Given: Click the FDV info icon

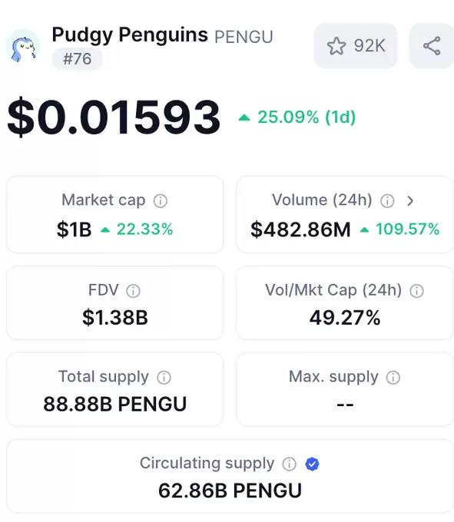Looking at the screenshot, I should click(x=133, y=291).
